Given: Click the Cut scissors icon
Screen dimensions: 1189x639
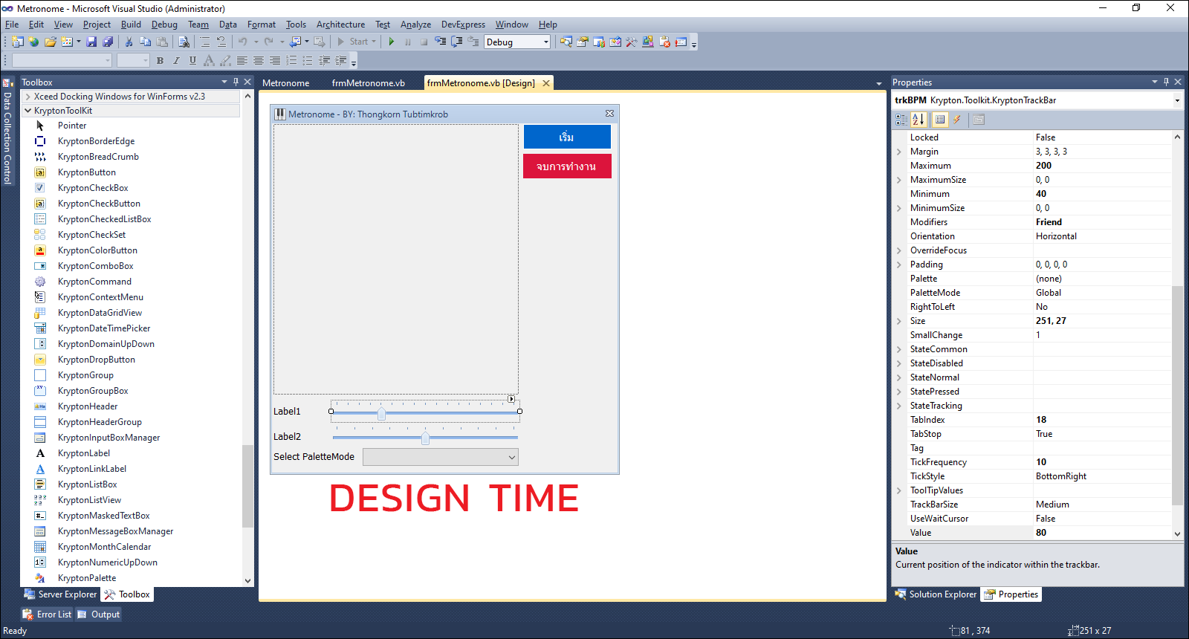Looking at the screenshot, I should click(129, 42).
